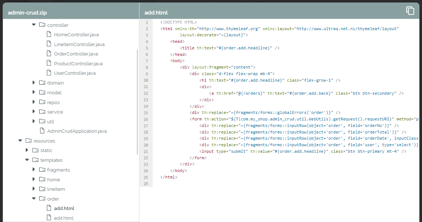Click the add.html code panel title
This screenshot has height=222, width=422.
tap(156, 13)
